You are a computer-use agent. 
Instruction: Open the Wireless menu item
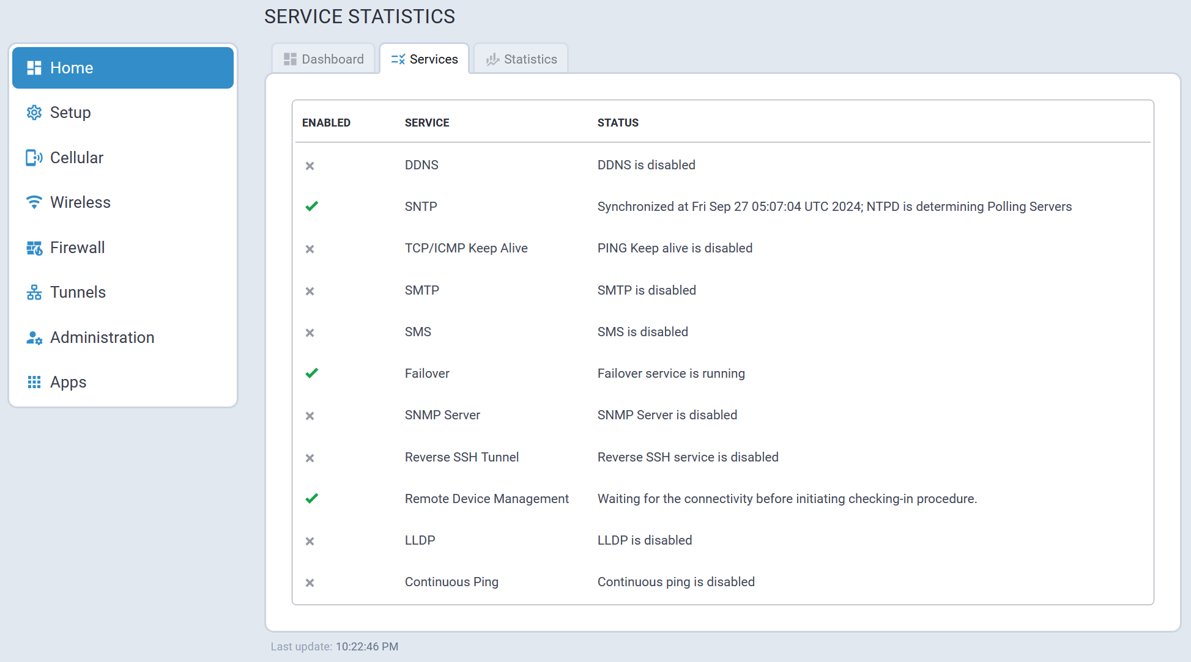(x=80, y=202)
